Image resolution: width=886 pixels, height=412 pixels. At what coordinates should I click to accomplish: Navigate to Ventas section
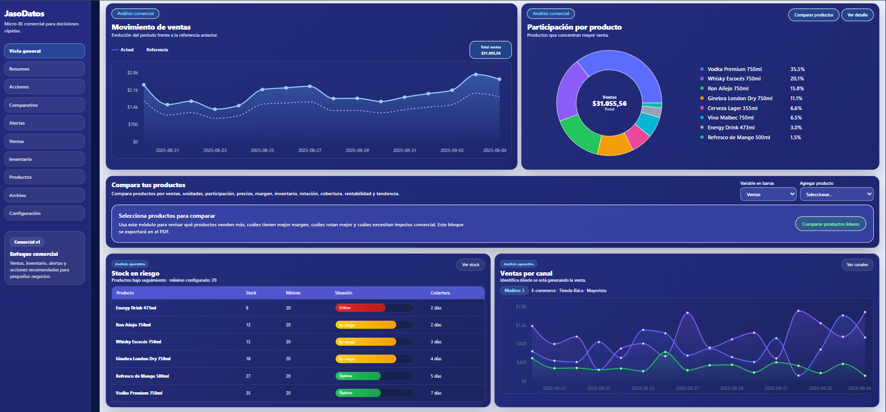coord(45,141)
